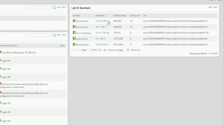Click the URI ending in NodeID=45
Image resolution: width=223 pixels, height=125 pixels.
(x=175, y=39)
